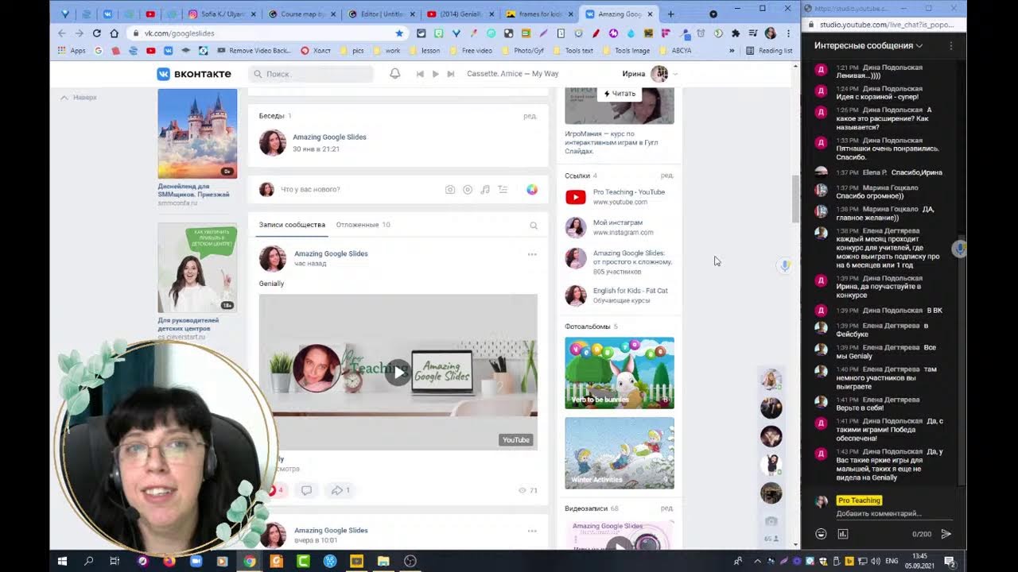Open the Apps bookmarks shortcut
Image resolution: width=1018 pixels, height=572 pixels.
[72, 51]
